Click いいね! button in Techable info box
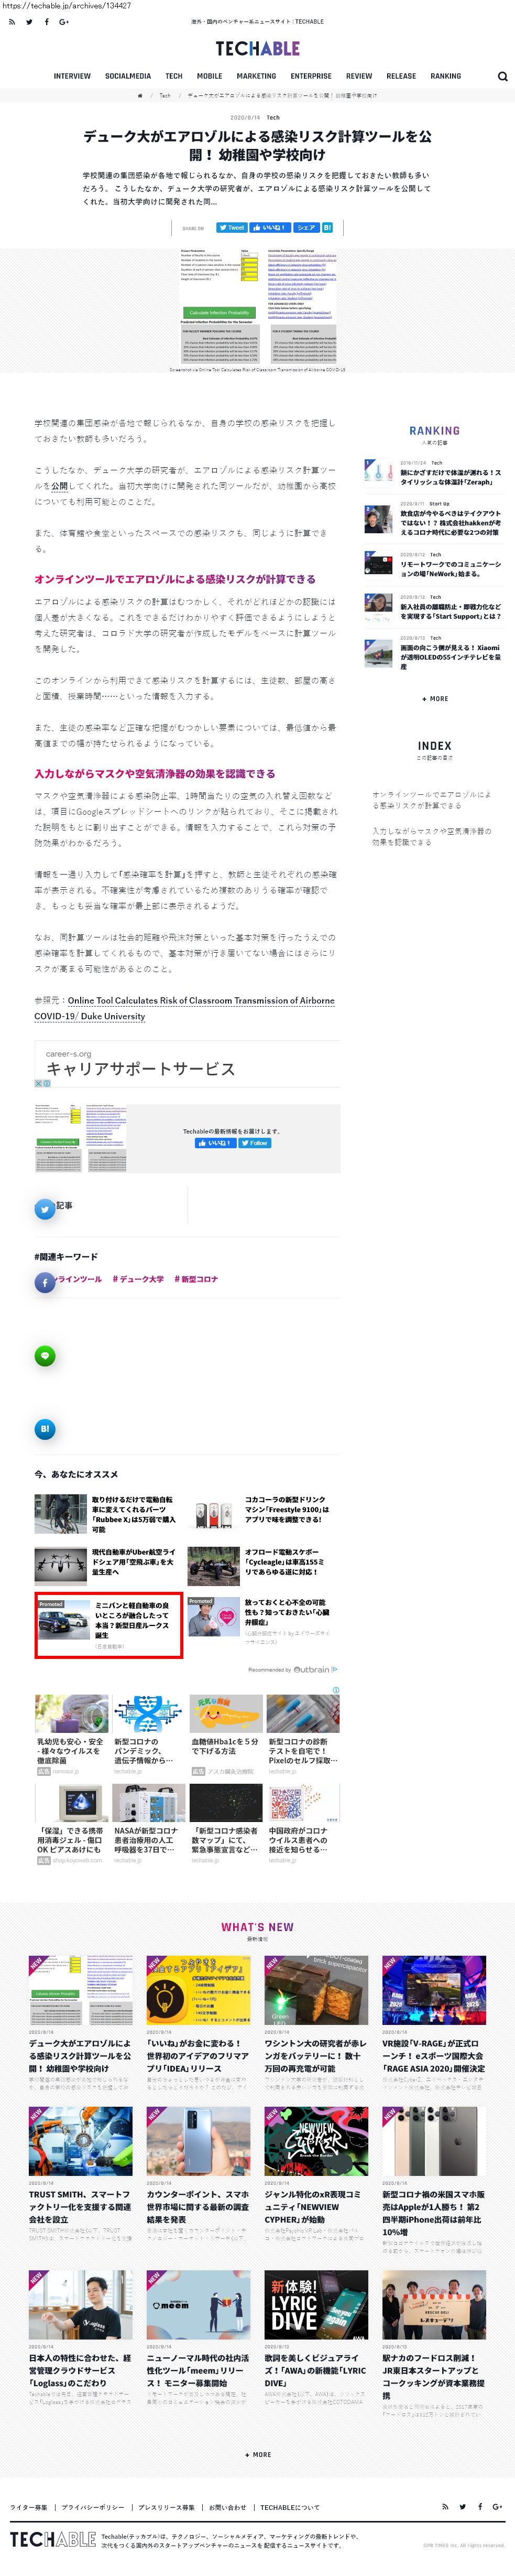515x2576 pixels. pos(215,1142)
